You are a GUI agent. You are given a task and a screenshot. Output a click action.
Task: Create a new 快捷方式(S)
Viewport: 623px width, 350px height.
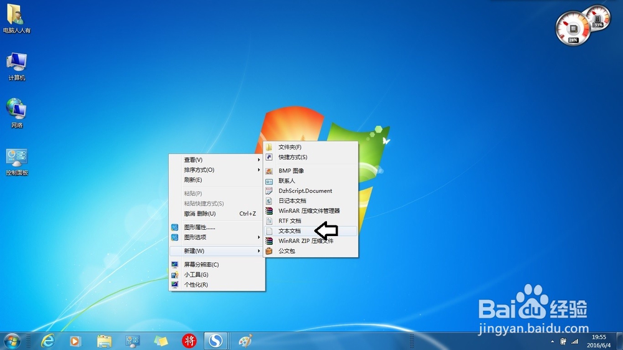tap(311, 157)
